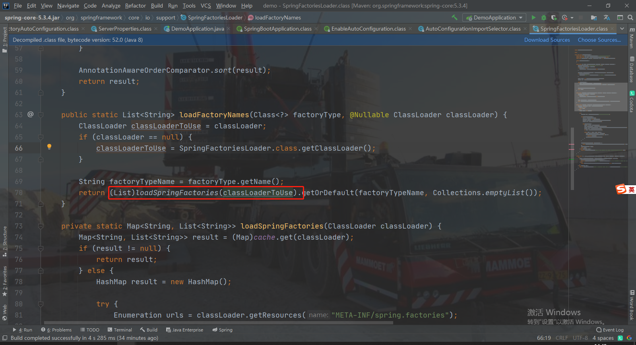Close the SpringFactoriesLoader.class tab
The image size is (636, 345).
point(612,29)
